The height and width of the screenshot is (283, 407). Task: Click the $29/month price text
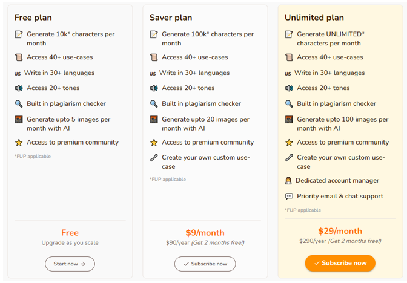pyautogui.click(x=340, y=231)
